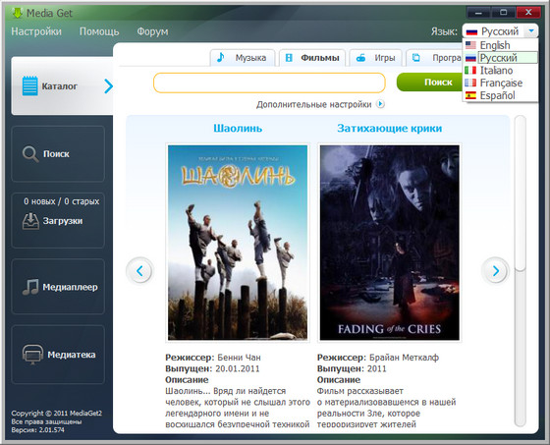Open the Медиаплеер sidebar section
550x445 pixels.
click(58, 287)
